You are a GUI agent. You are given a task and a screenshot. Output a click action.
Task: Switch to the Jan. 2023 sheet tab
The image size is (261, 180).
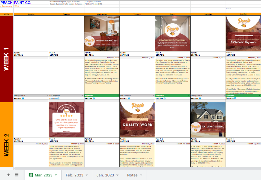pos(105,175)
